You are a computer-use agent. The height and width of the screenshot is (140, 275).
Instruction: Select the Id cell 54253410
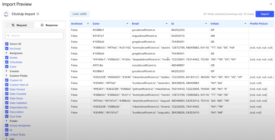tap(190, 36)
